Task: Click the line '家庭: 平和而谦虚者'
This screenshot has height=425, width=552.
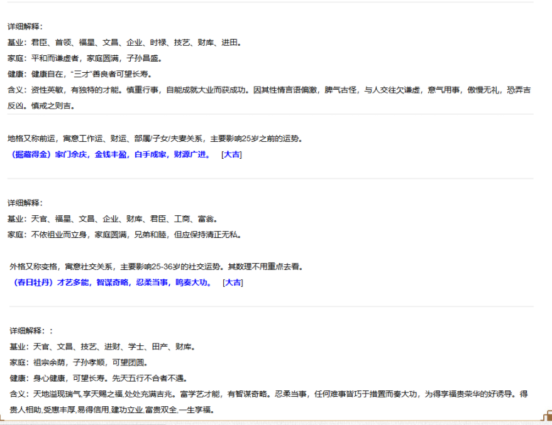Action: 85,58
